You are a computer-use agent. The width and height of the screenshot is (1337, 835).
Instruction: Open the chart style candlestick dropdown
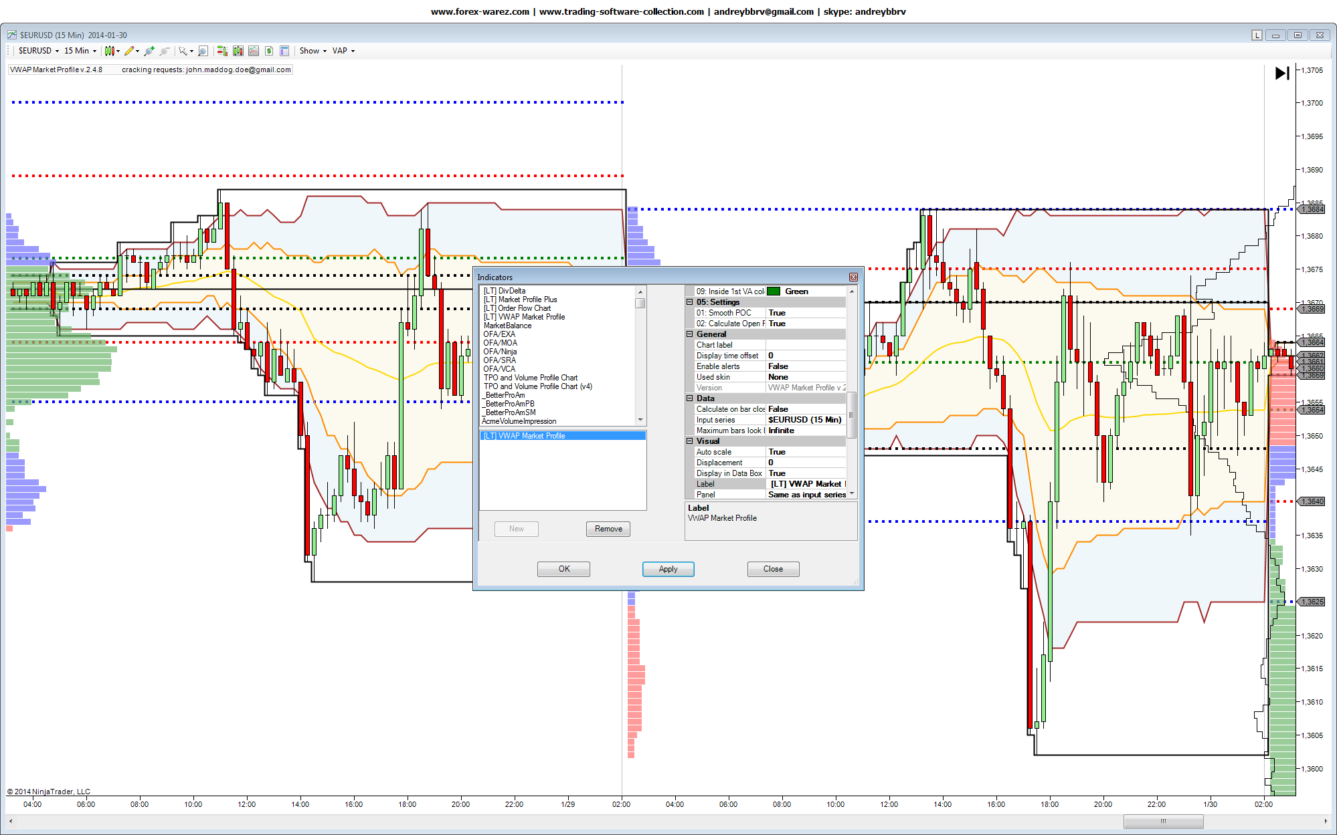111,51
